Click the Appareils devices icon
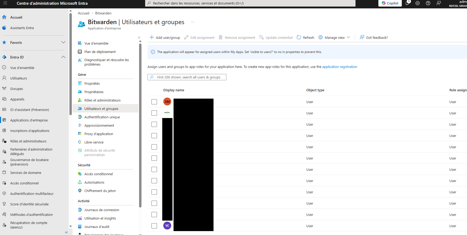The width and height of the screenshot is (467, 235). (x=4, y=99)
